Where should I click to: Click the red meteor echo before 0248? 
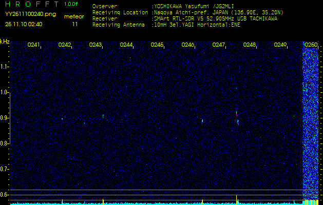237,114
